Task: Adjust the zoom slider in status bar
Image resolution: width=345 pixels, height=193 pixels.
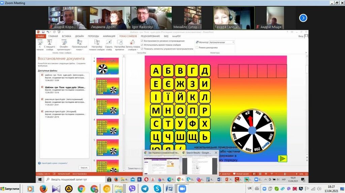Action: tap(286, 174)
